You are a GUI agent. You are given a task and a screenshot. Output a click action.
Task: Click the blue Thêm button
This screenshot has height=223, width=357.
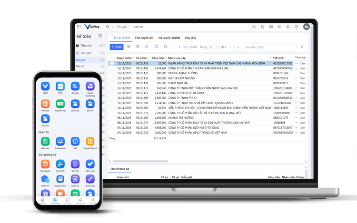117,47
